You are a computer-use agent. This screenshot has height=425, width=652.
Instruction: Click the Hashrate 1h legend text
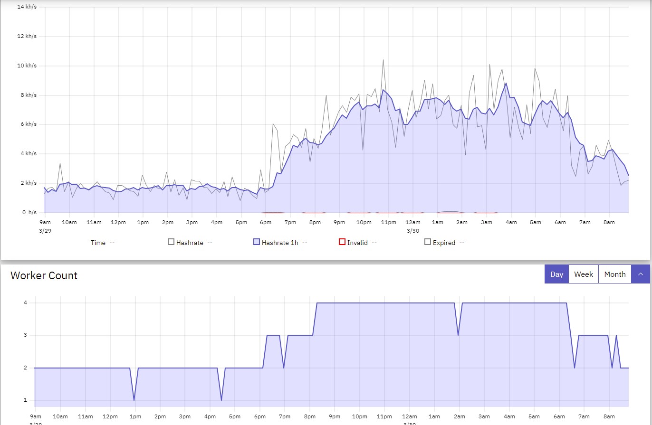(279, 243)
